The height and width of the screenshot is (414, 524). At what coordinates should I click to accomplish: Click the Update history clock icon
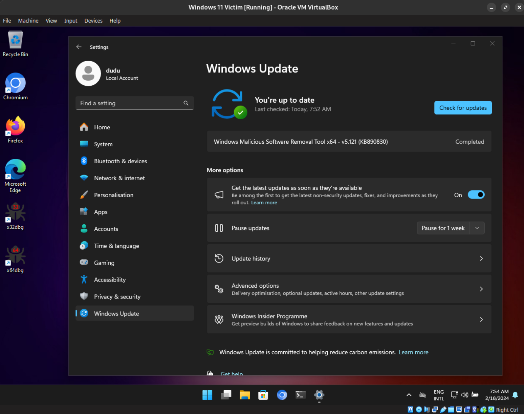pos(219,258)
